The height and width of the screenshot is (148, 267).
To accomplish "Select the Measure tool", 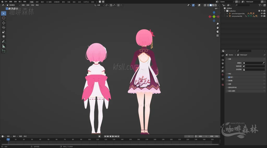I will 4,46.
